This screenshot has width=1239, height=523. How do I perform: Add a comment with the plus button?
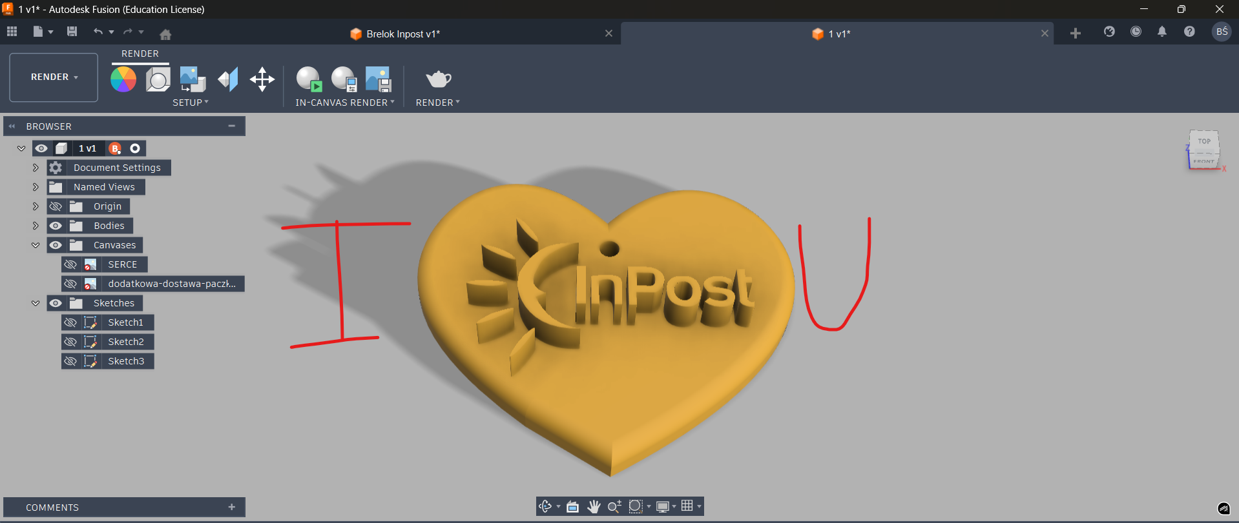232,508
